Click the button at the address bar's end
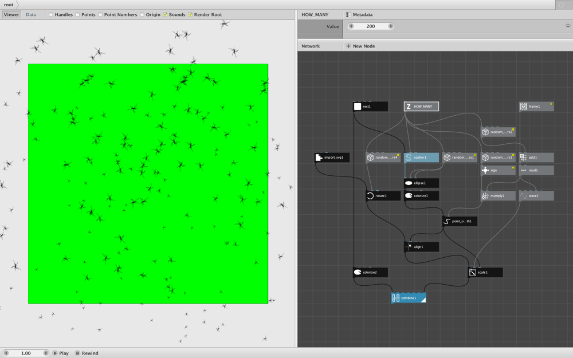The width and height of the screenshot is (573, 358). coord(562,5)
